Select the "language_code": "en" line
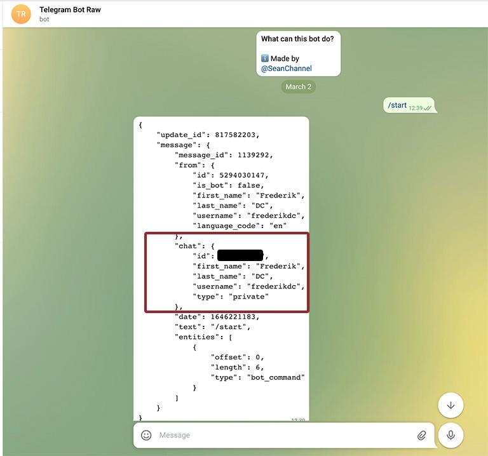The image size is (488, 456). 240,226
